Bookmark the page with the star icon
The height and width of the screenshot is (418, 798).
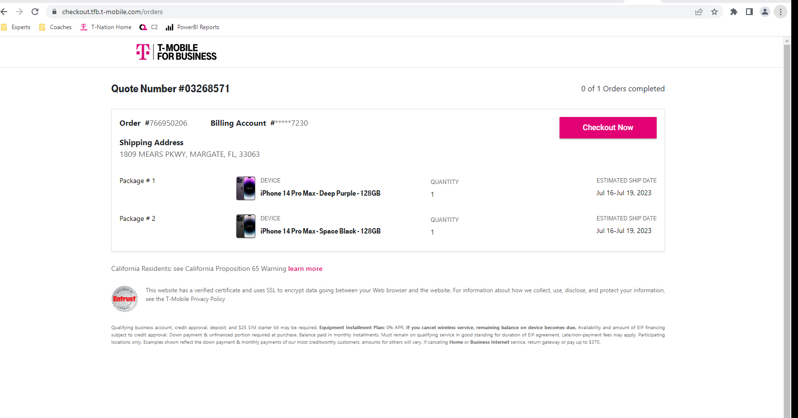pyautogui.click(x=714, y=11)
